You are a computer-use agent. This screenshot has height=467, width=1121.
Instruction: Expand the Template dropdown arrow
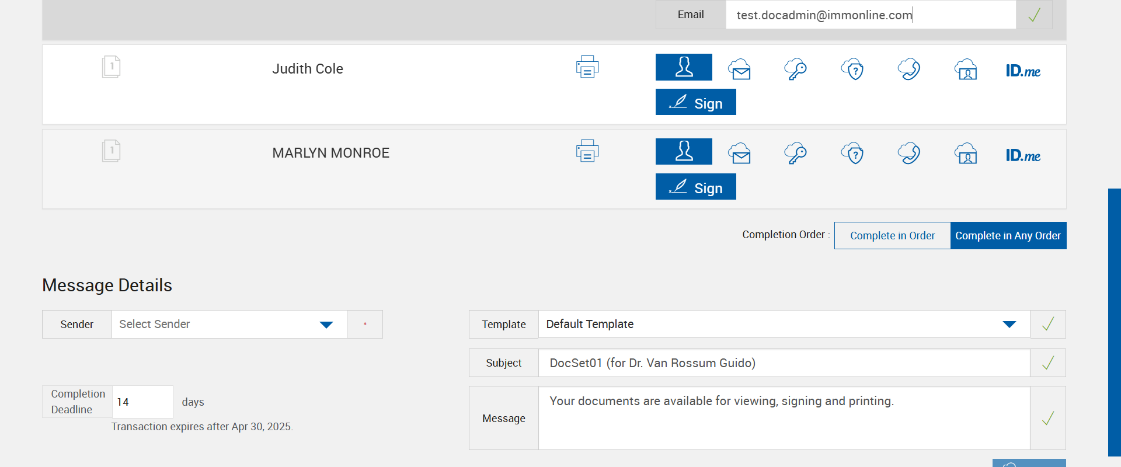[1009, 325]
